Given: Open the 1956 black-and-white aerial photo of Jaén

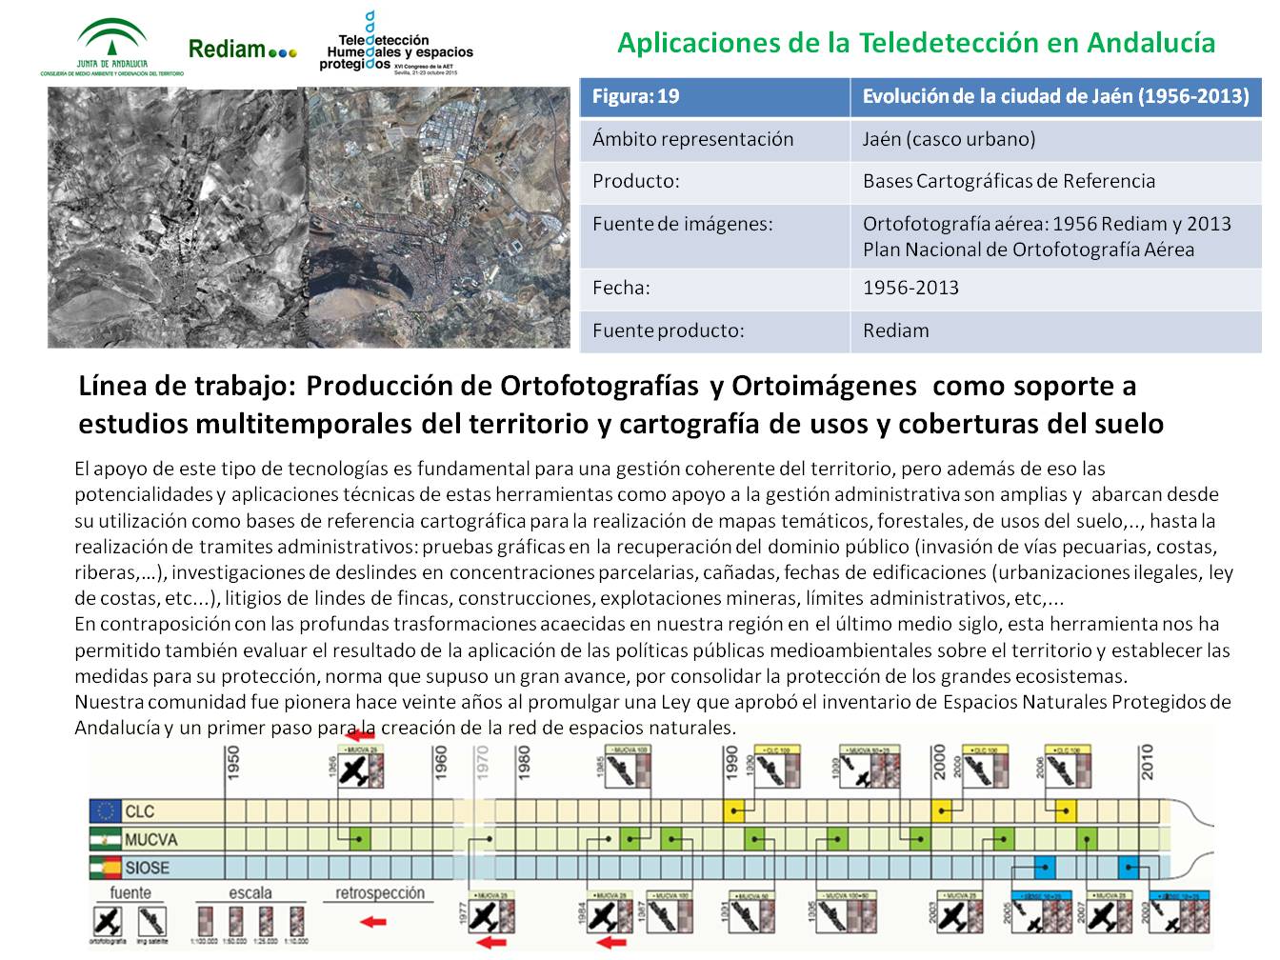Looking at the screenshot, I should [x=177, y=217].
